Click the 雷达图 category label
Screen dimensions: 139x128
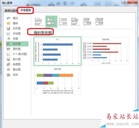pos(17,69)
